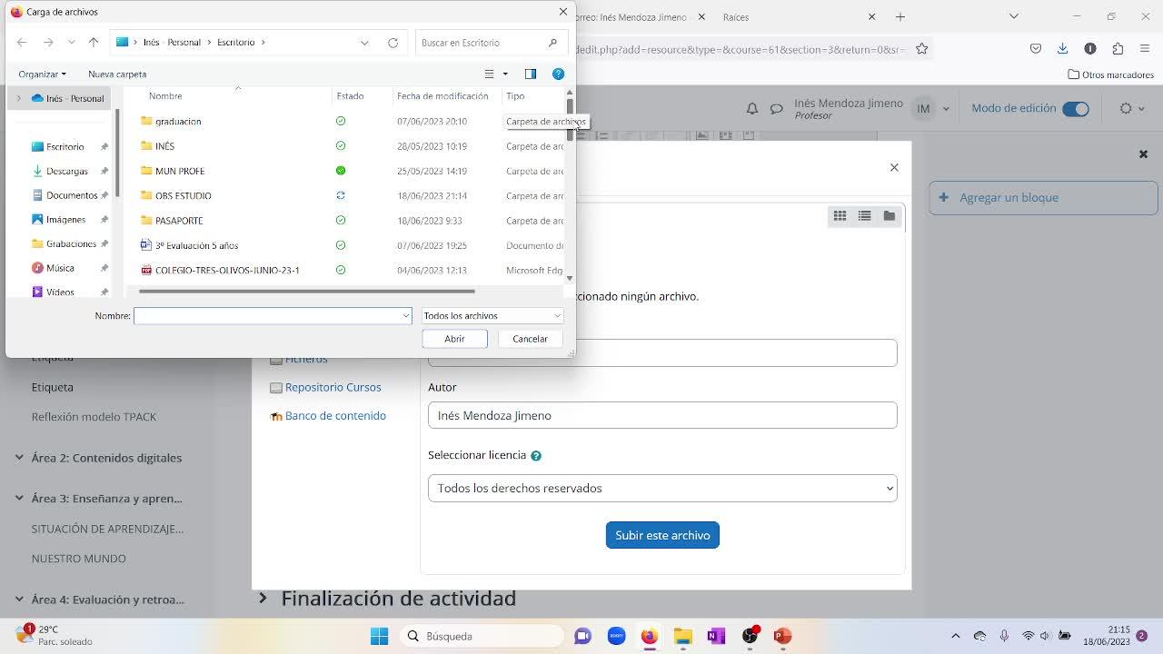Open Repositorio Cursos repository
The height and width of the screenshot is (654, 1163).
coord(333,387)
